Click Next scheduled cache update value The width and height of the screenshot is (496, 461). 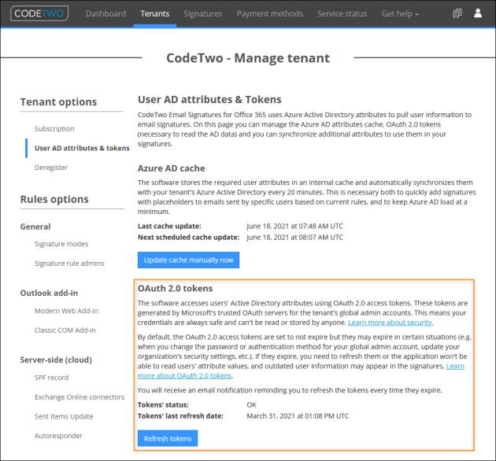click(x=294, y=237)
